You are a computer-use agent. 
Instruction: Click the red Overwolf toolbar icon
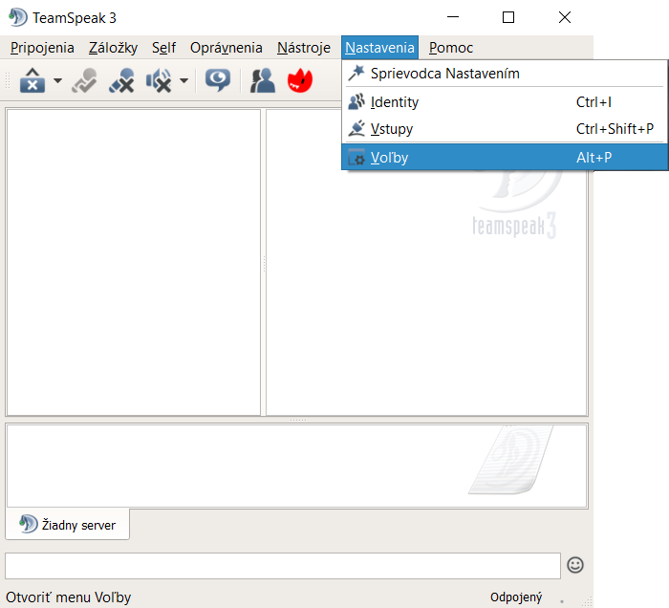(x=300, y=80)
